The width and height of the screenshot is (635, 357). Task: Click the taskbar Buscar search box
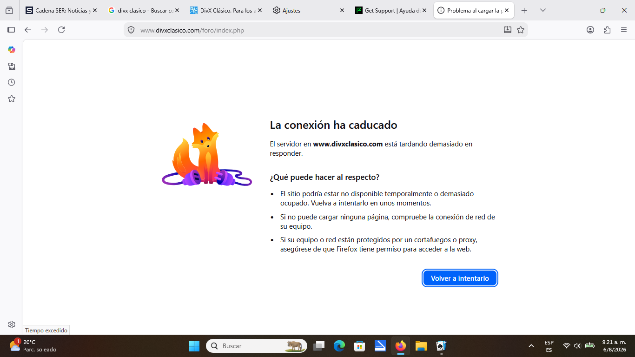[257, 346]
